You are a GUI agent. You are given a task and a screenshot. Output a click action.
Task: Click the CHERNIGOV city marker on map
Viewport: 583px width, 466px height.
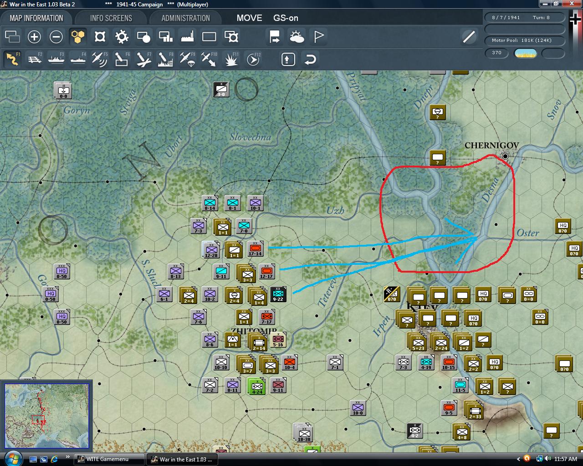[505, 156]
